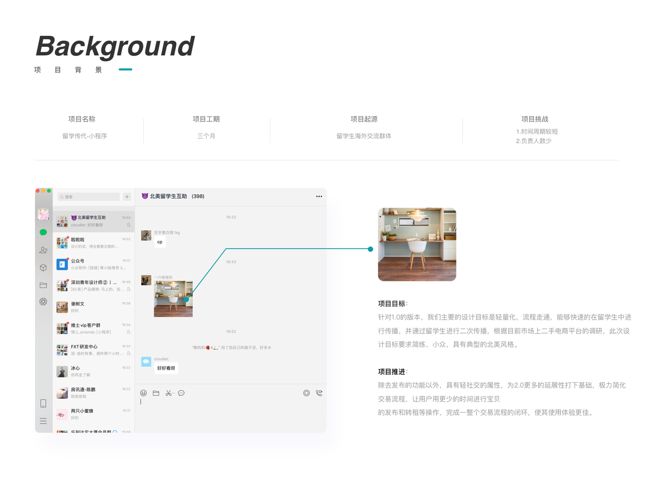Open the emoji picker in chat toolbar

pos(143,393)
